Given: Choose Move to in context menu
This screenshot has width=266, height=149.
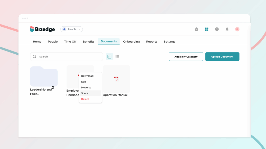Looking at the screenshot, I should tap(86, 87).
